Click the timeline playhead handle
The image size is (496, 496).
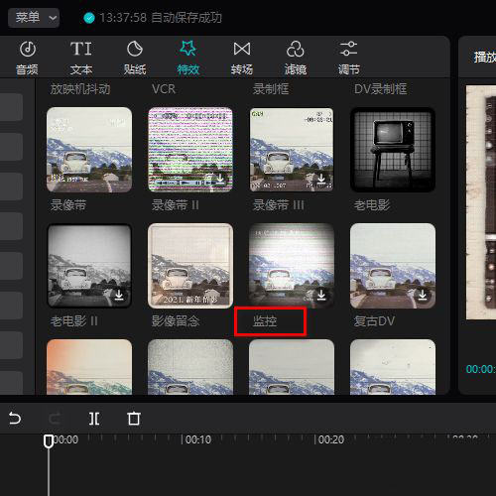(49, 441)
